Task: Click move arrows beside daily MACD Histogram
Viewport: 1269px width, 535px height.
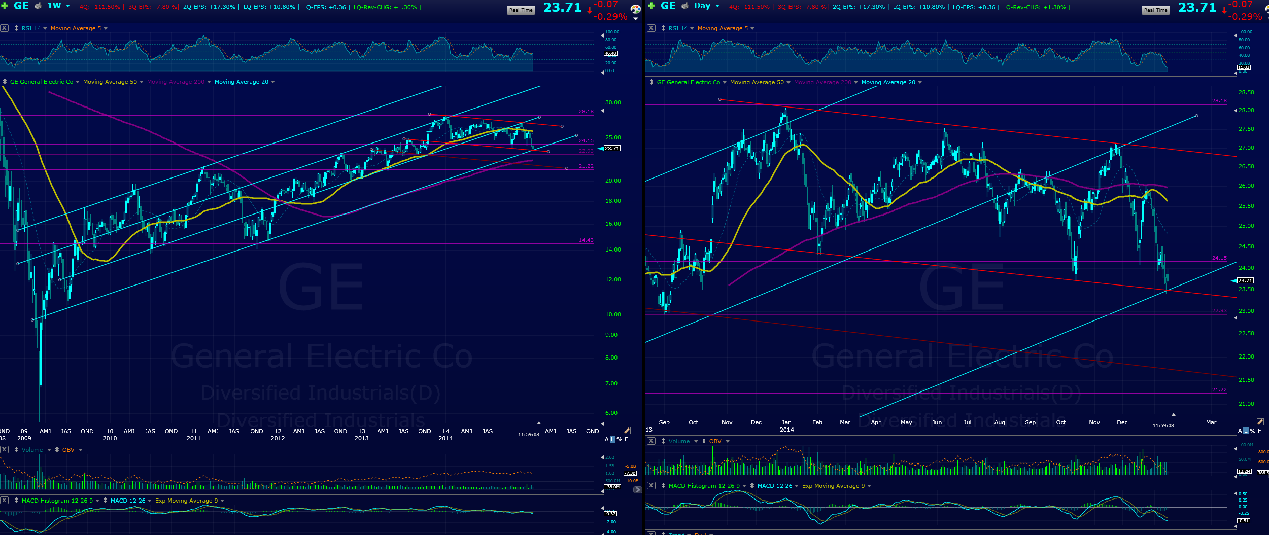Action: [663, 486]
